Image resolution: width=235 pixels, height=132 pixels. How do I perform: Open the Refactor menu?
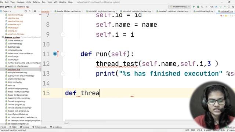[36, 2]
